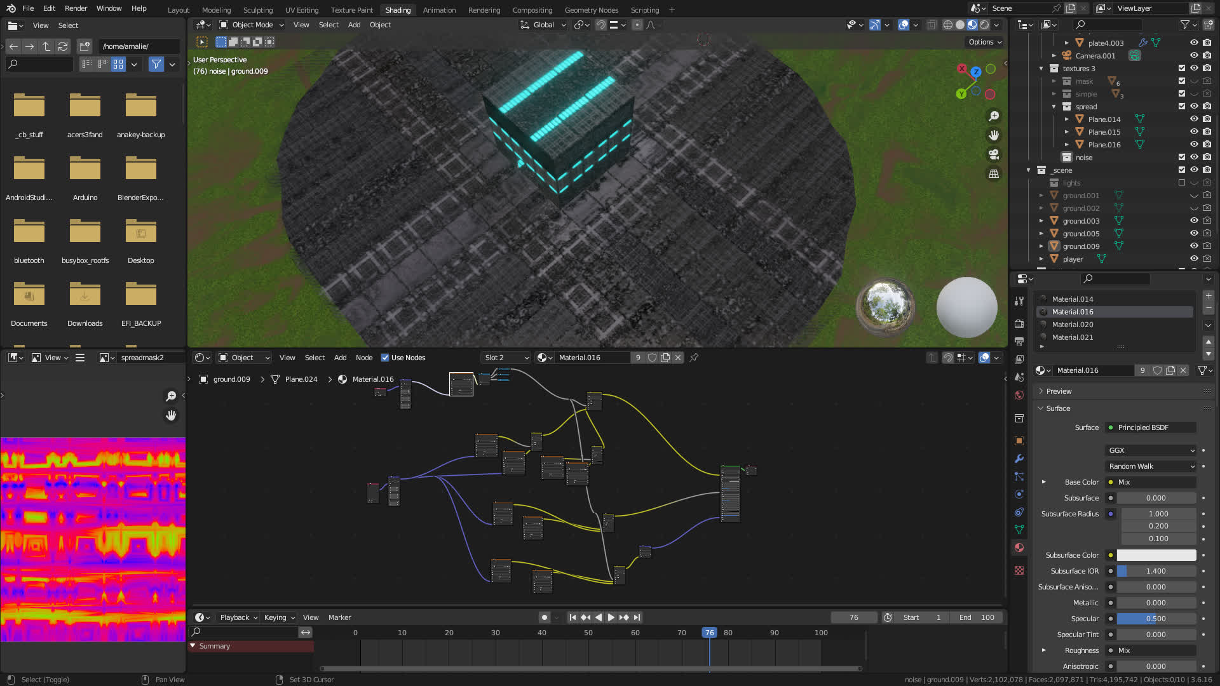This screenshot has height=686, width=1220.
Task: Select Material.020 in the material list
Action: [1073, 325]
